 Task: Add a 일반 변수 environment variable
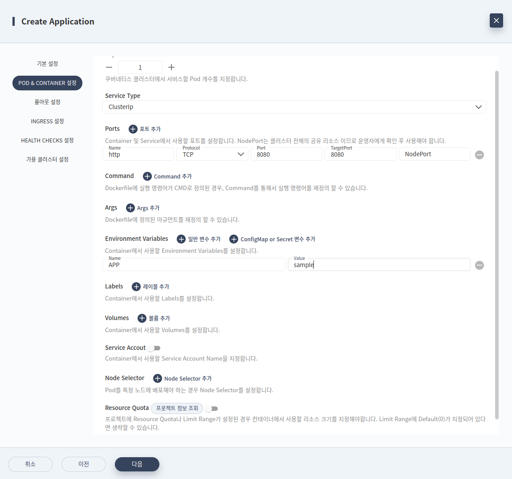[x=181, y=239]
